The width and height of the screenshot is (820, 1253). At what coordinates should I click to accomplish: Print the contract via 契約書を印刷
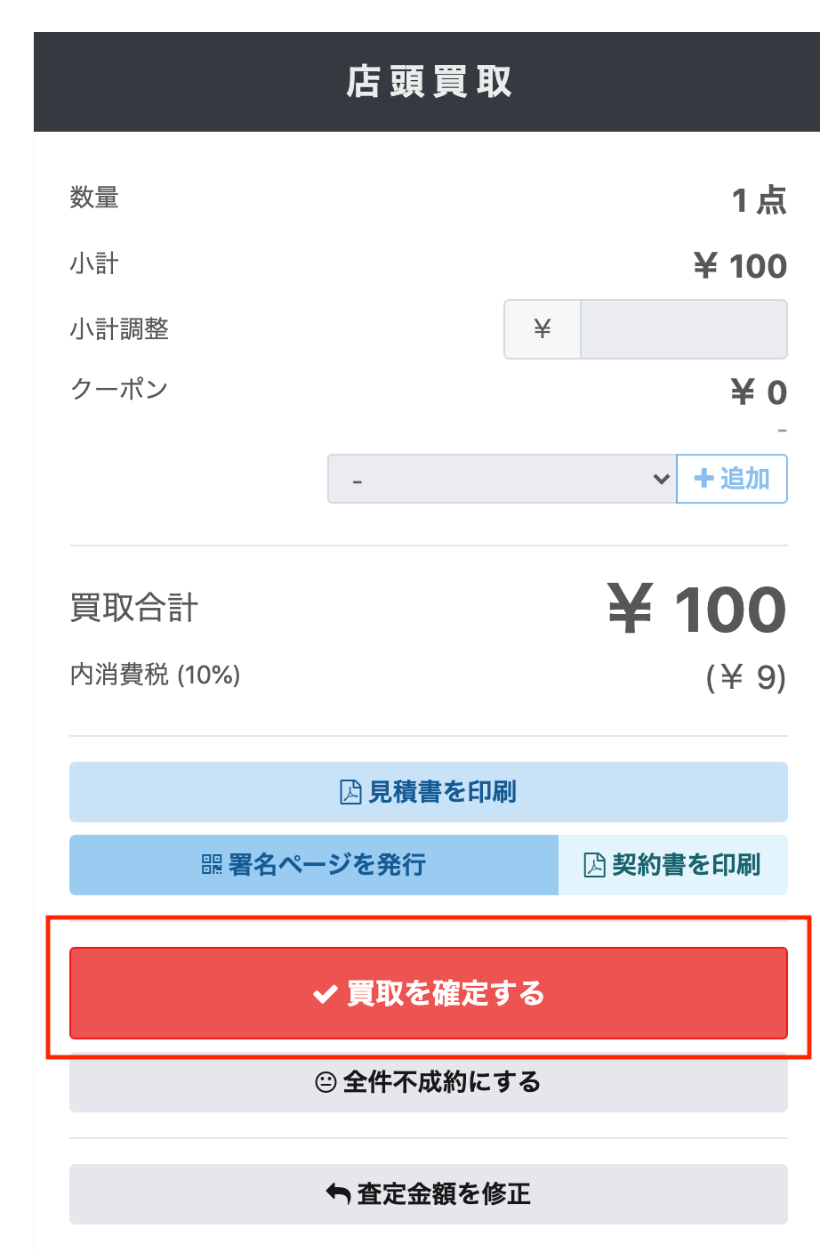673,864
